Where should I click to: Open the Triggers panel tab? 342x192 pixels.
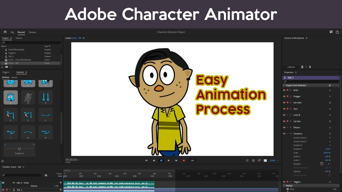pyautogui.click(x=6, y=72)
